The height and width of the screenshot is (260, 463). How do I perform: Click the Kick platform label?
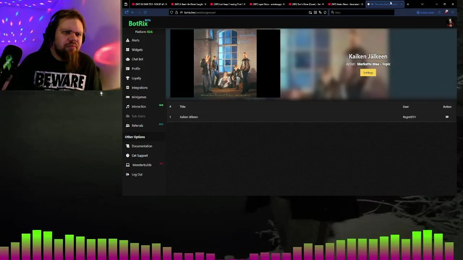pyautogui.click(x=150, y=32)
